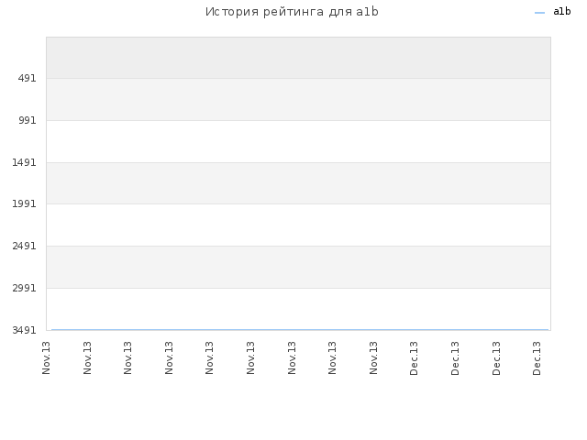Click the 491 y-axis label
The width and height of the screenshot is (587, 440).
[27, 78]
